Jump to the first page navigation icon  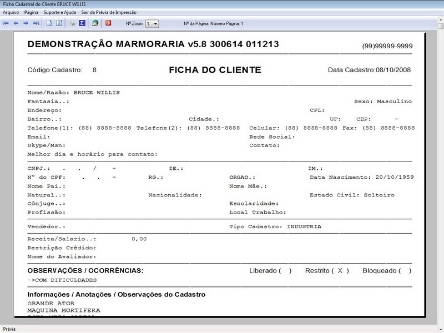(6, 23)
